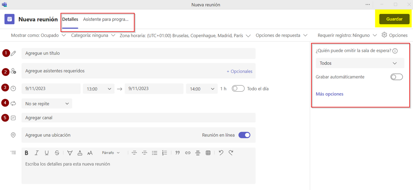Viewport: 413px width, 190px height.
Task: Insert a bulleted list
Action: (x=155, y=153)
